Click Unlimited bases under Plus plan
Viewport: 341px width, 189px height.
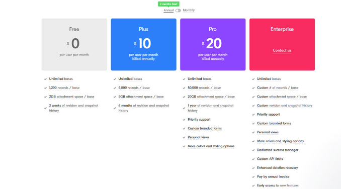tap(130, 79)
